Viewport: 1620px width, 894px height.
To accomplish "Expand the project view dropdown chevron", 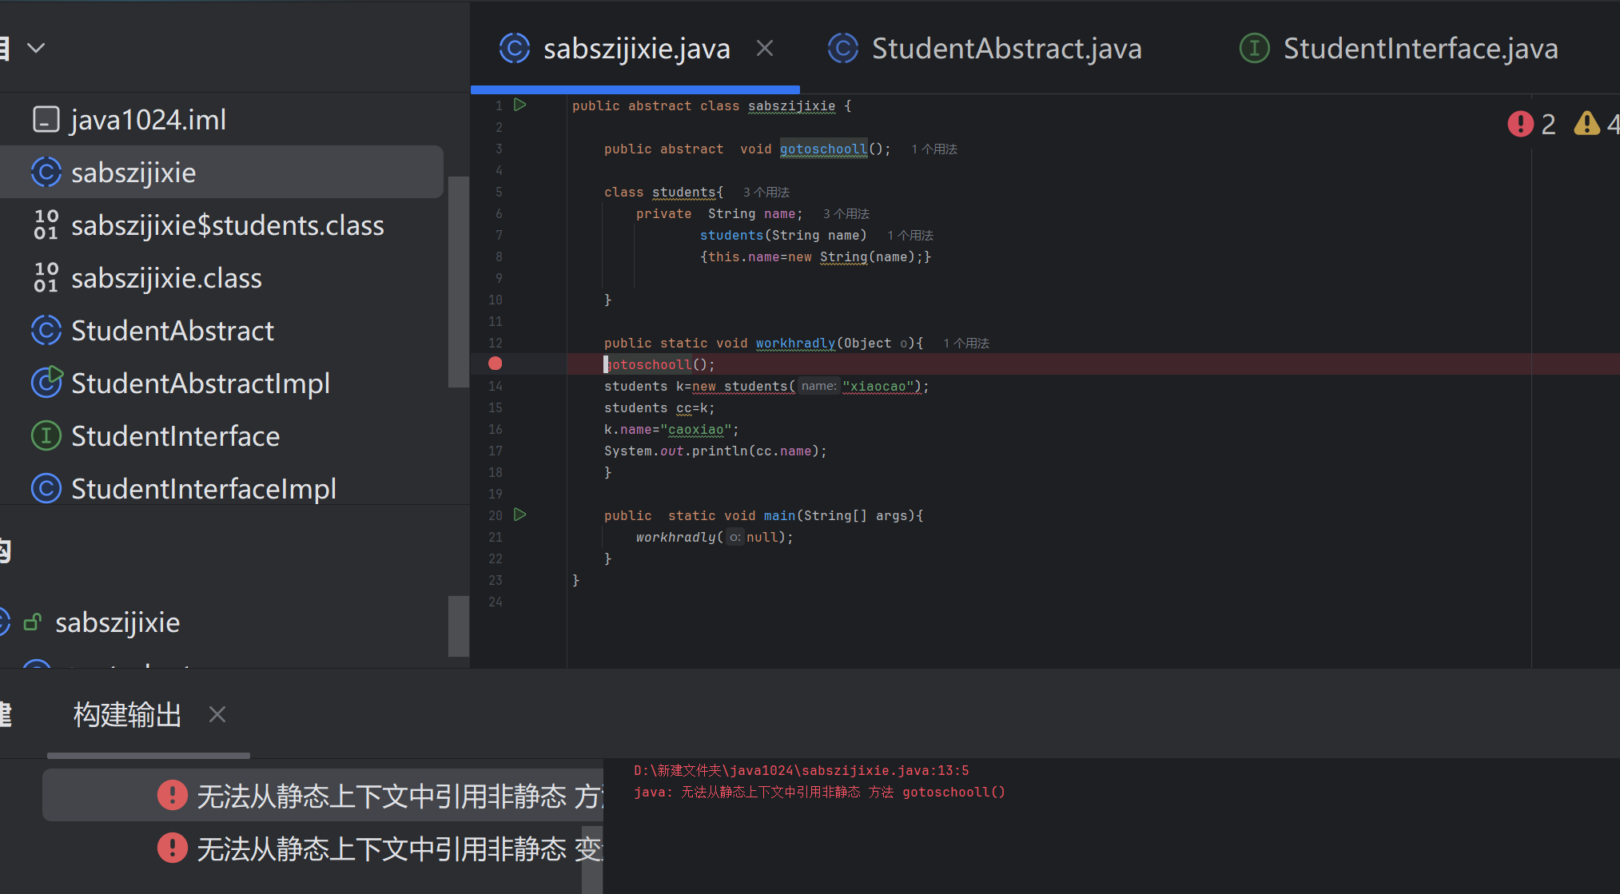I will [x=36, y=48].
